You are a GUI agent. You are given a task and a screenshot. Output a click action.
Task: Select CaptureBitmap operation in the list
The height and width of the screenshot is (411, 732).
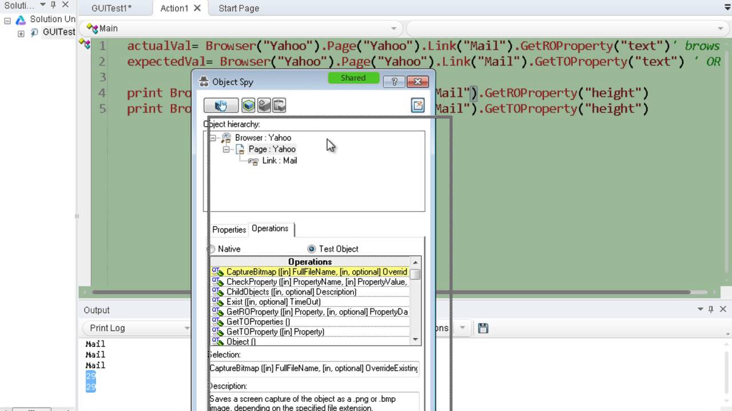(x=311, y=272)
